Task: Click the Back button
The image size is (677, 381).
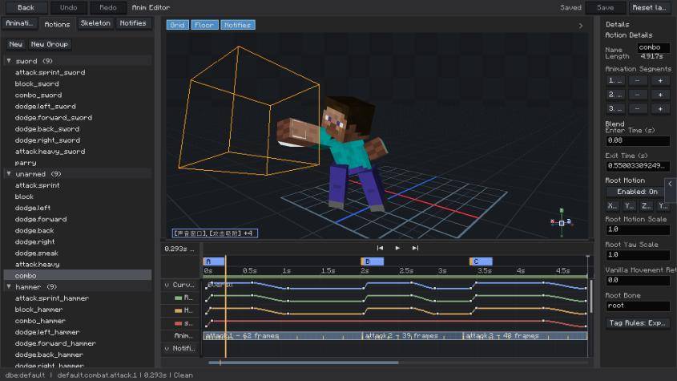Action: (26, 7)
